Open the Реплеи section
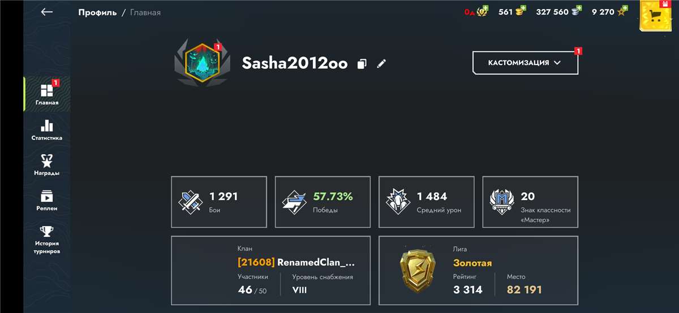Screen dimensions: 679x313 (47, 200)
